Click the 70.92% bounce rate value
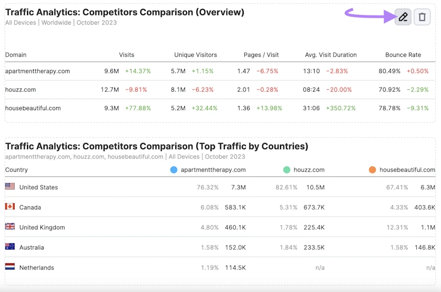 tap(389, 90)
